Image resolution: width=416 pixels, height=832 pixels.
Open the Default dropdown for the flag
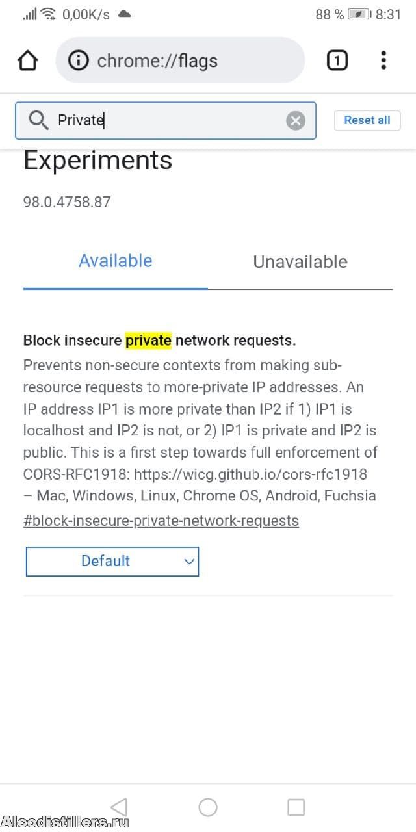point(112,562)
